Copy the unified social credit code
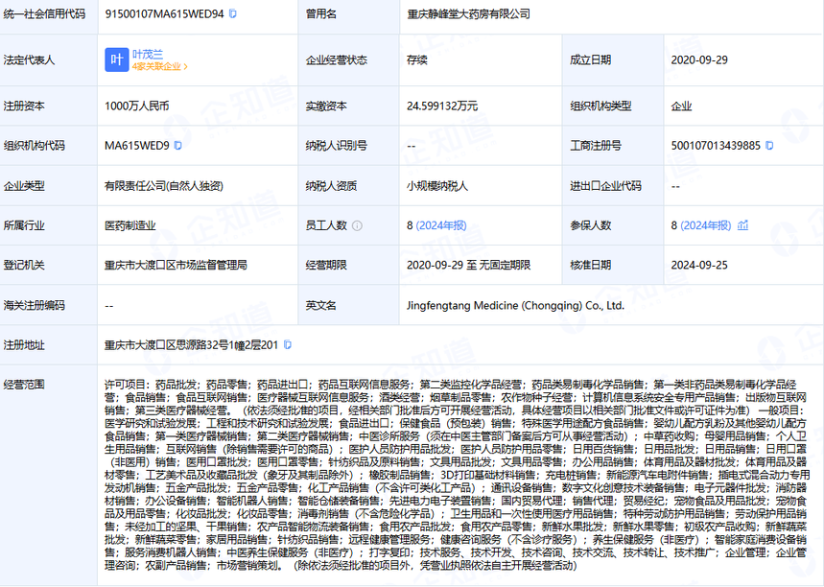 tap(233, 14)
